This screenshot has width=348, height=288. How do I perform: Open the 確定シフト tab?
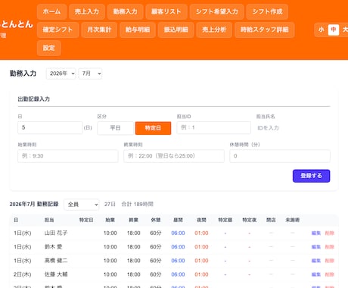pyautogui.click(x=57, y=30)
